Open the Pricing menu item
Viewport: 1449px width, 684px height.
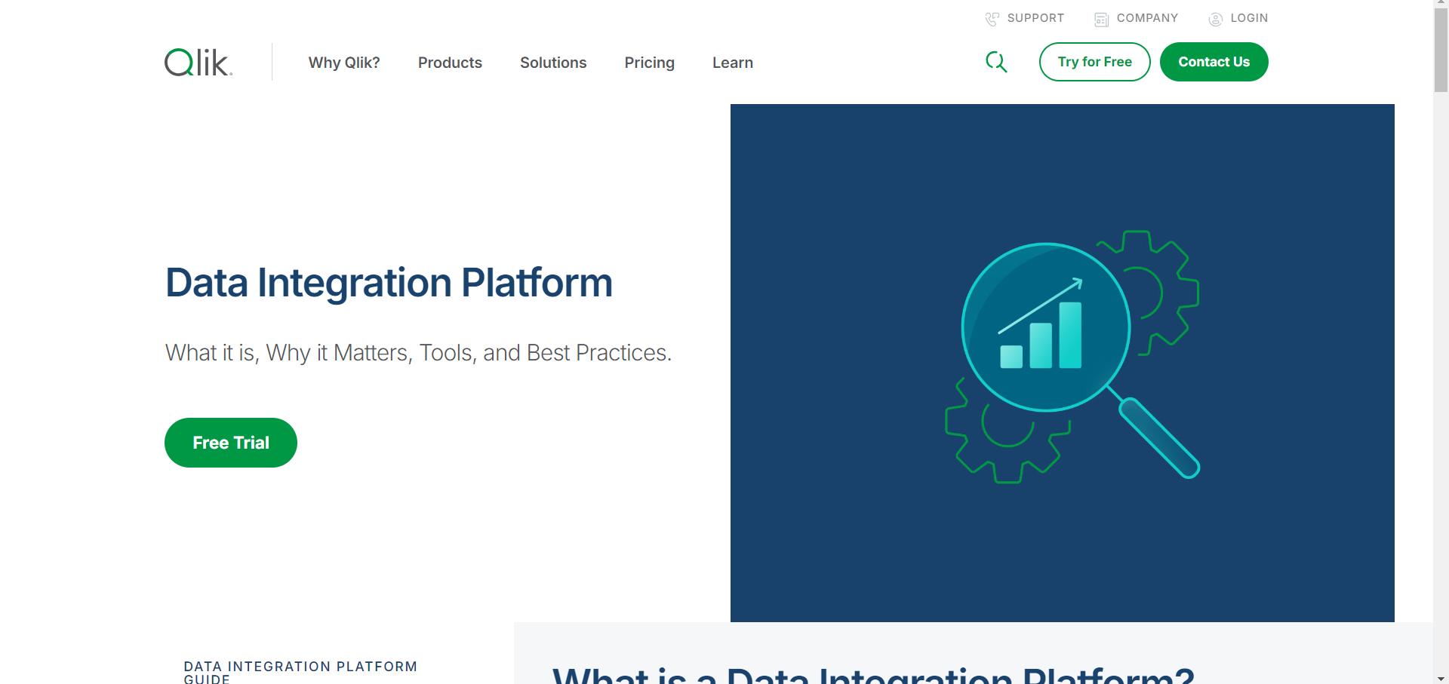649,63
